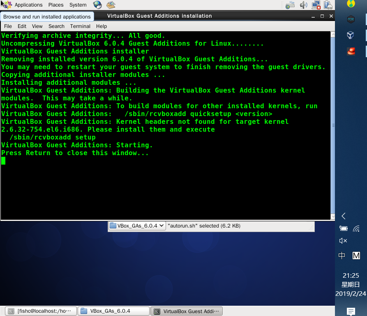Click the yellow circle app icon in sidebar
The image size is (367, 316).
click(351, 3)
